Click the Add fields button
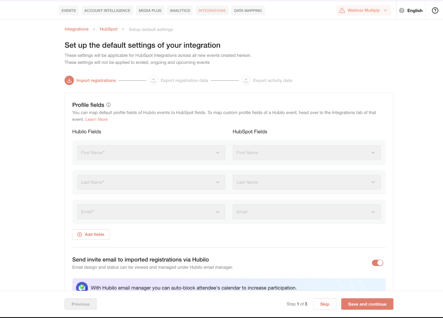Viewport: 443px width, 318px height. pos(91,234)
